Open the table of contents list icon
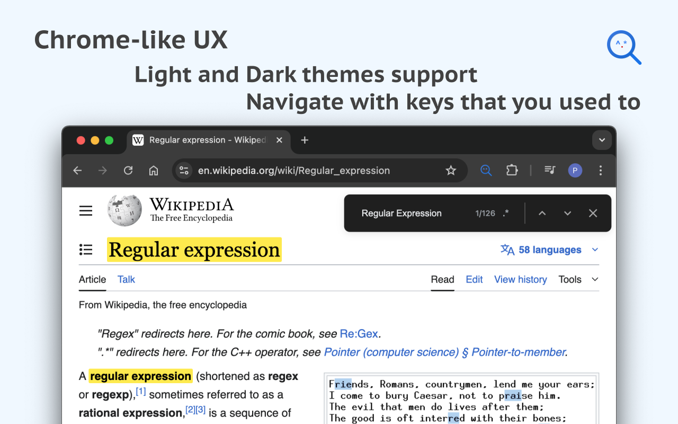This screenshot has height=424, width=678. coord(85,250)
